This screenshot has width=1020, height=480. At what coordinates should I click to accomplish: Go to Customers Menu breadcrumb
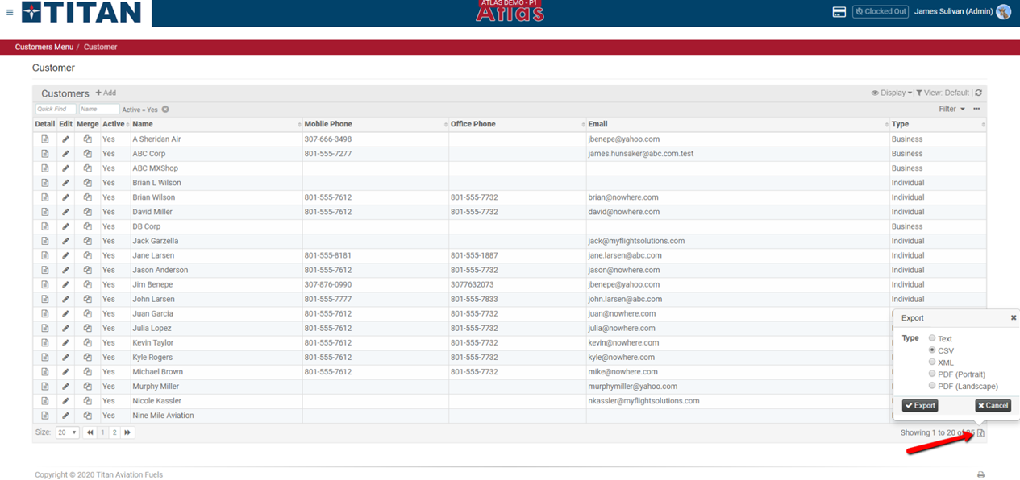pos(44,47)
